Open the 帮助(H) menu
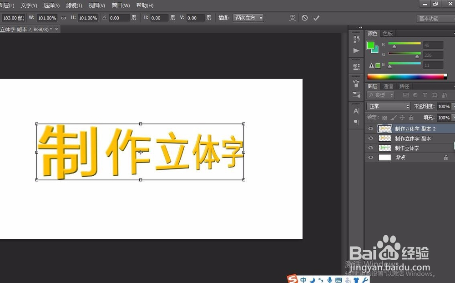The width and height of the screenshot is (455, 283). 145,5
